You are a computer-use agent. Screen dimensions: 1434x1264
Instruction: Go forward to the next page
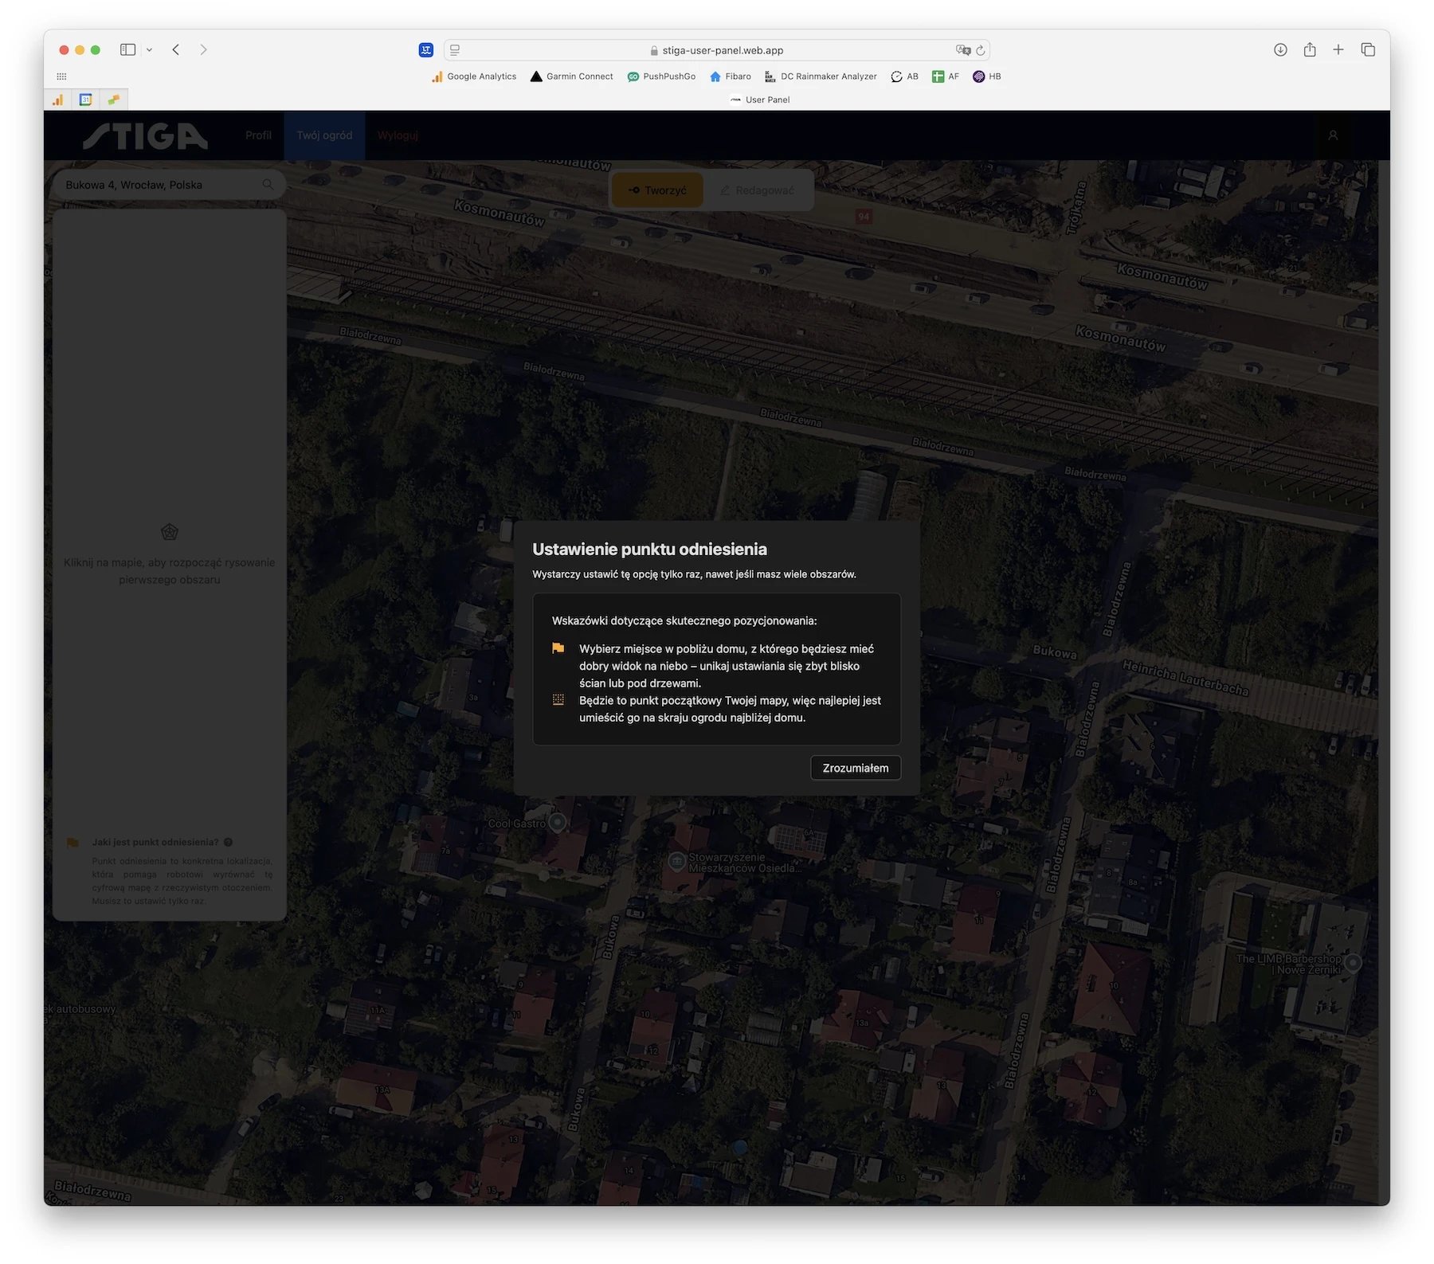204,49
